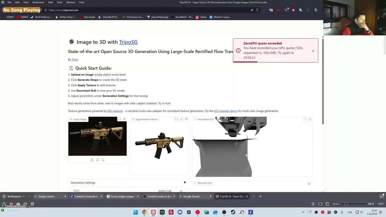Click the translate page icon in address bar
386x217 pixels.
[252, 10]
